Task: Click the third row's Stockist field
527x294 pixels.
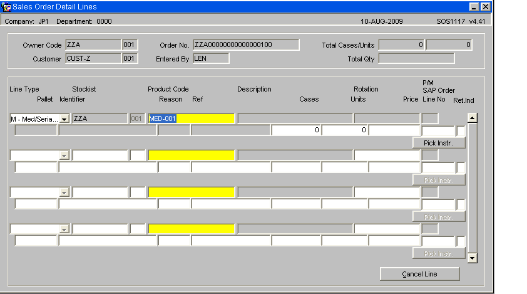Action: point(100,192)
